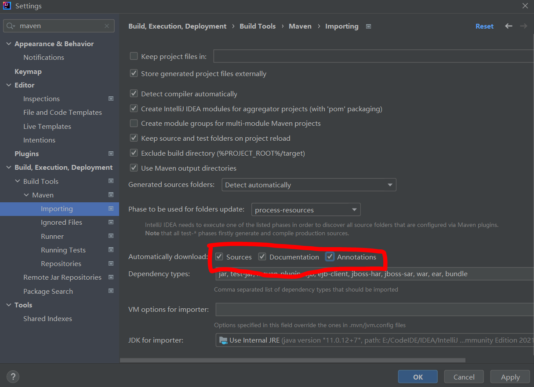Image resolution: width=534 pixels, height=387 pixels.
Task: Click the forward navigation arrow
Action: [523, 26]
